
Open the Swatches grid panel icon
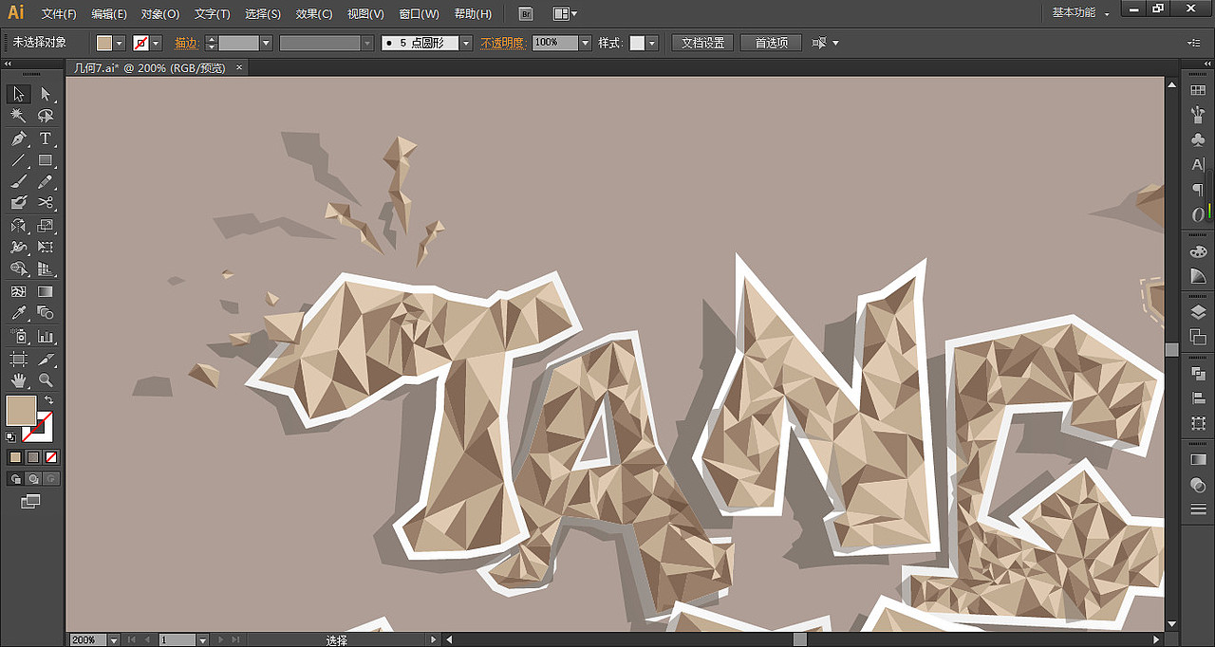point(1197,90)
